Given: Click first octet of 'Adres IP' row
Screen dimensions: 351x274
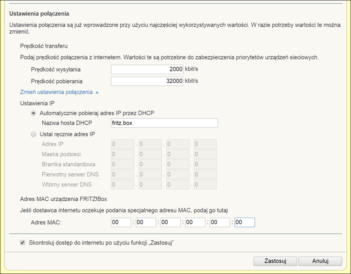Looking at the screenshot, I should coord(122,144).
